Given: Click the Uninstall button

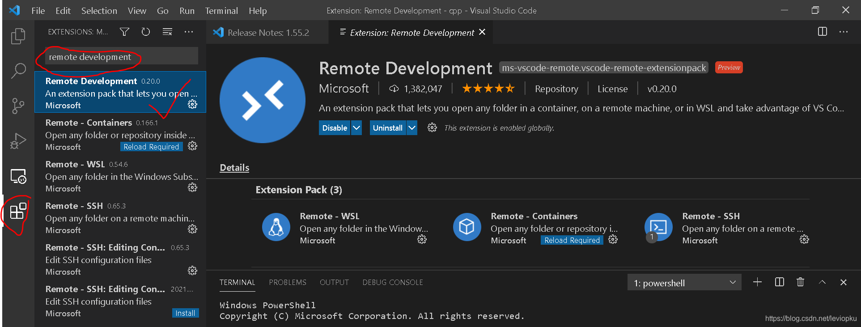Looking at the screenshot, I should pyautogui.click(x=388, y=128).
